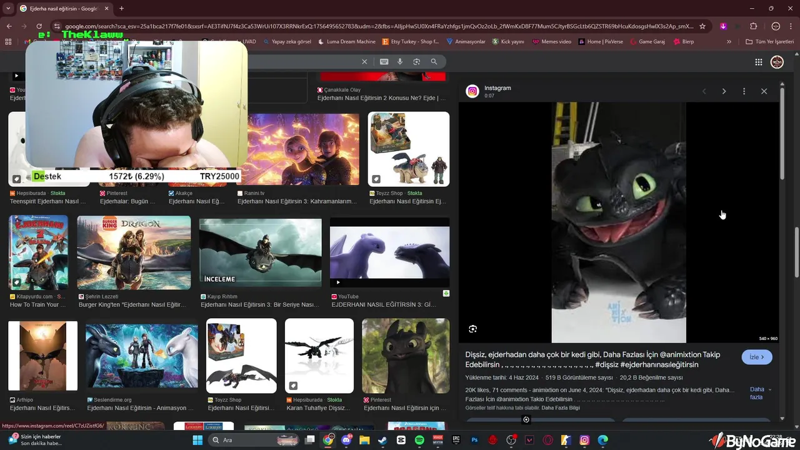Go to next image in preview panel
The width and height of the screenshot is (800, 450).
pos(724,91)
